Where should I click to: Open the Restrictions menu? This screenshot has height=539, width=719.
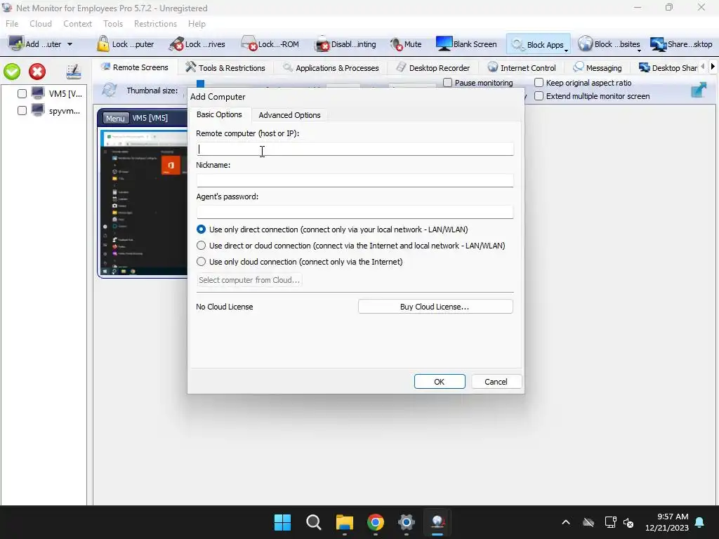(x=155, y=24)
